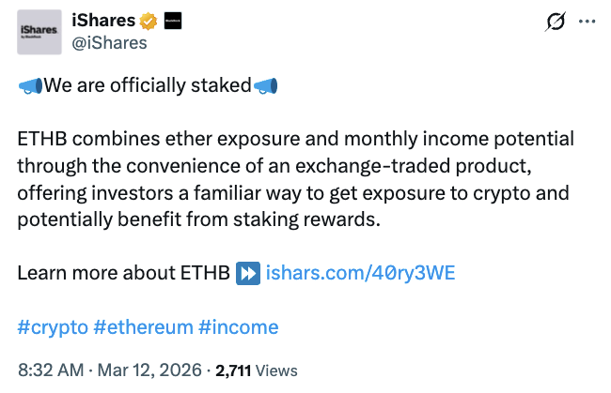Open the ishars.com/40ry3WE link
The image size is (611, 393).
361,273
